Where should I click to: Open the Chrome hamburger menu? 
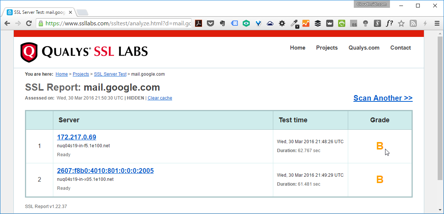pos(437,23)
